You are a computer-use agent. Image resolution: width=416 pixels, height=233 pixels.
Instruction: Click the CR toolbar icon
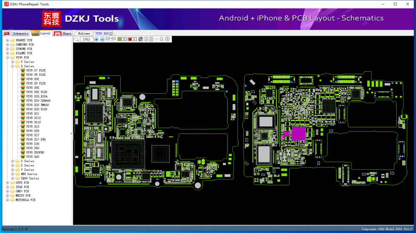[156, 39]
